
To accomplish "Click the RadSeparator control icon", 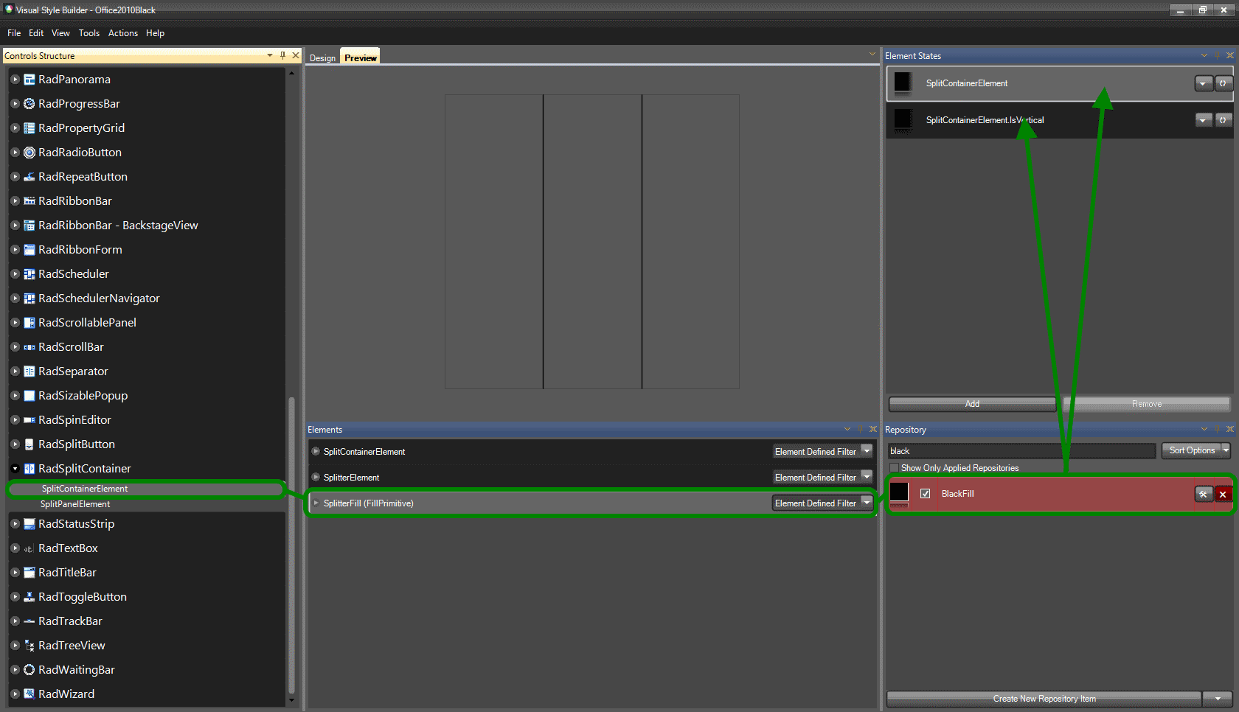I will tap(29, 371).
